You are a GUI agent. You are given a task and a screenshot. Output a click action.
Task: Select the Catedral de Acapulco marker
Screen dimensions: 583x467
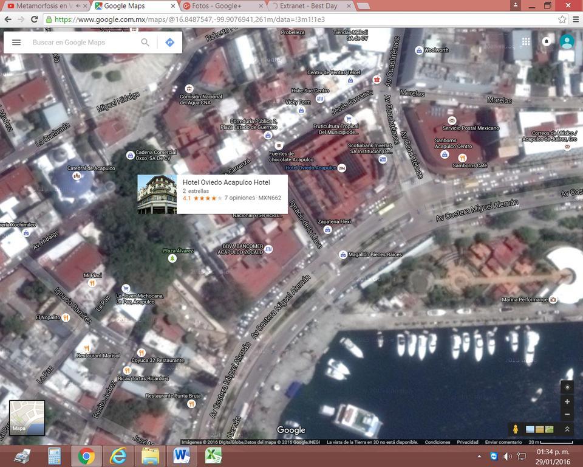77,175
